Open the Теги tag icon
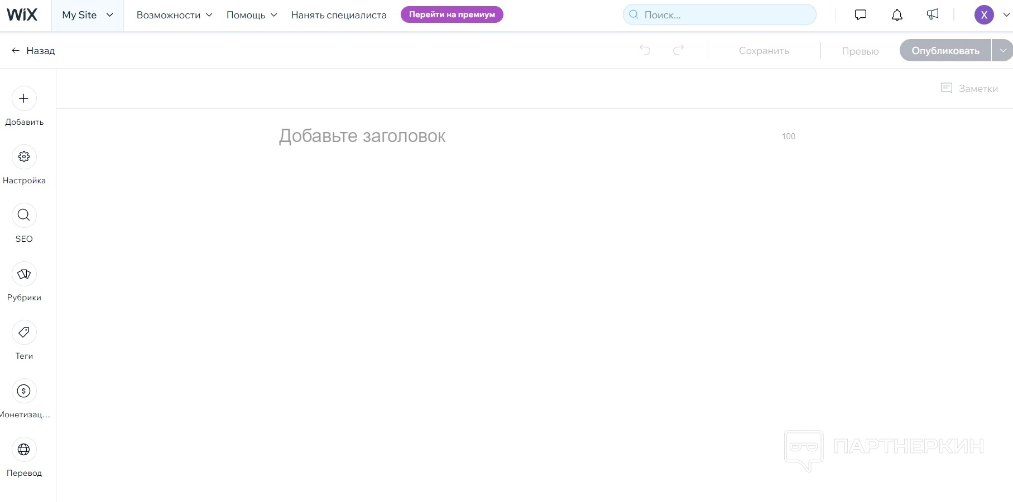 click(x=24, y=333)
